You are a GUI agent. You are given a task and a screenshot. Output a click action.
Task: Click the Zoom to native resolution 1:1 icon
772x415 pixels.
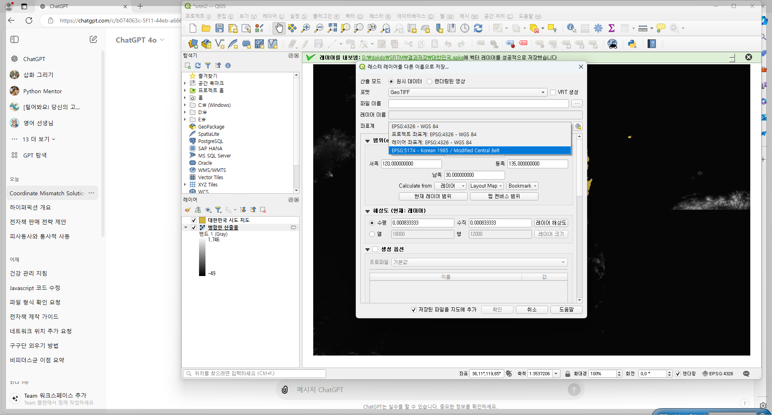point(372,28)
